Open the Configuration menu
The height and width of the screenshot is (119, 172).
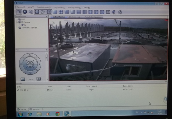click(44, 7)
